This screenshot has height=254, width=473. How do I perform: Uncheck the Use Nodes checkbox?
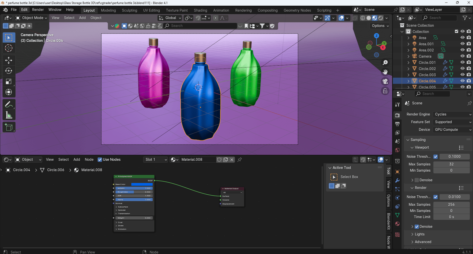(x=100, y=160)
